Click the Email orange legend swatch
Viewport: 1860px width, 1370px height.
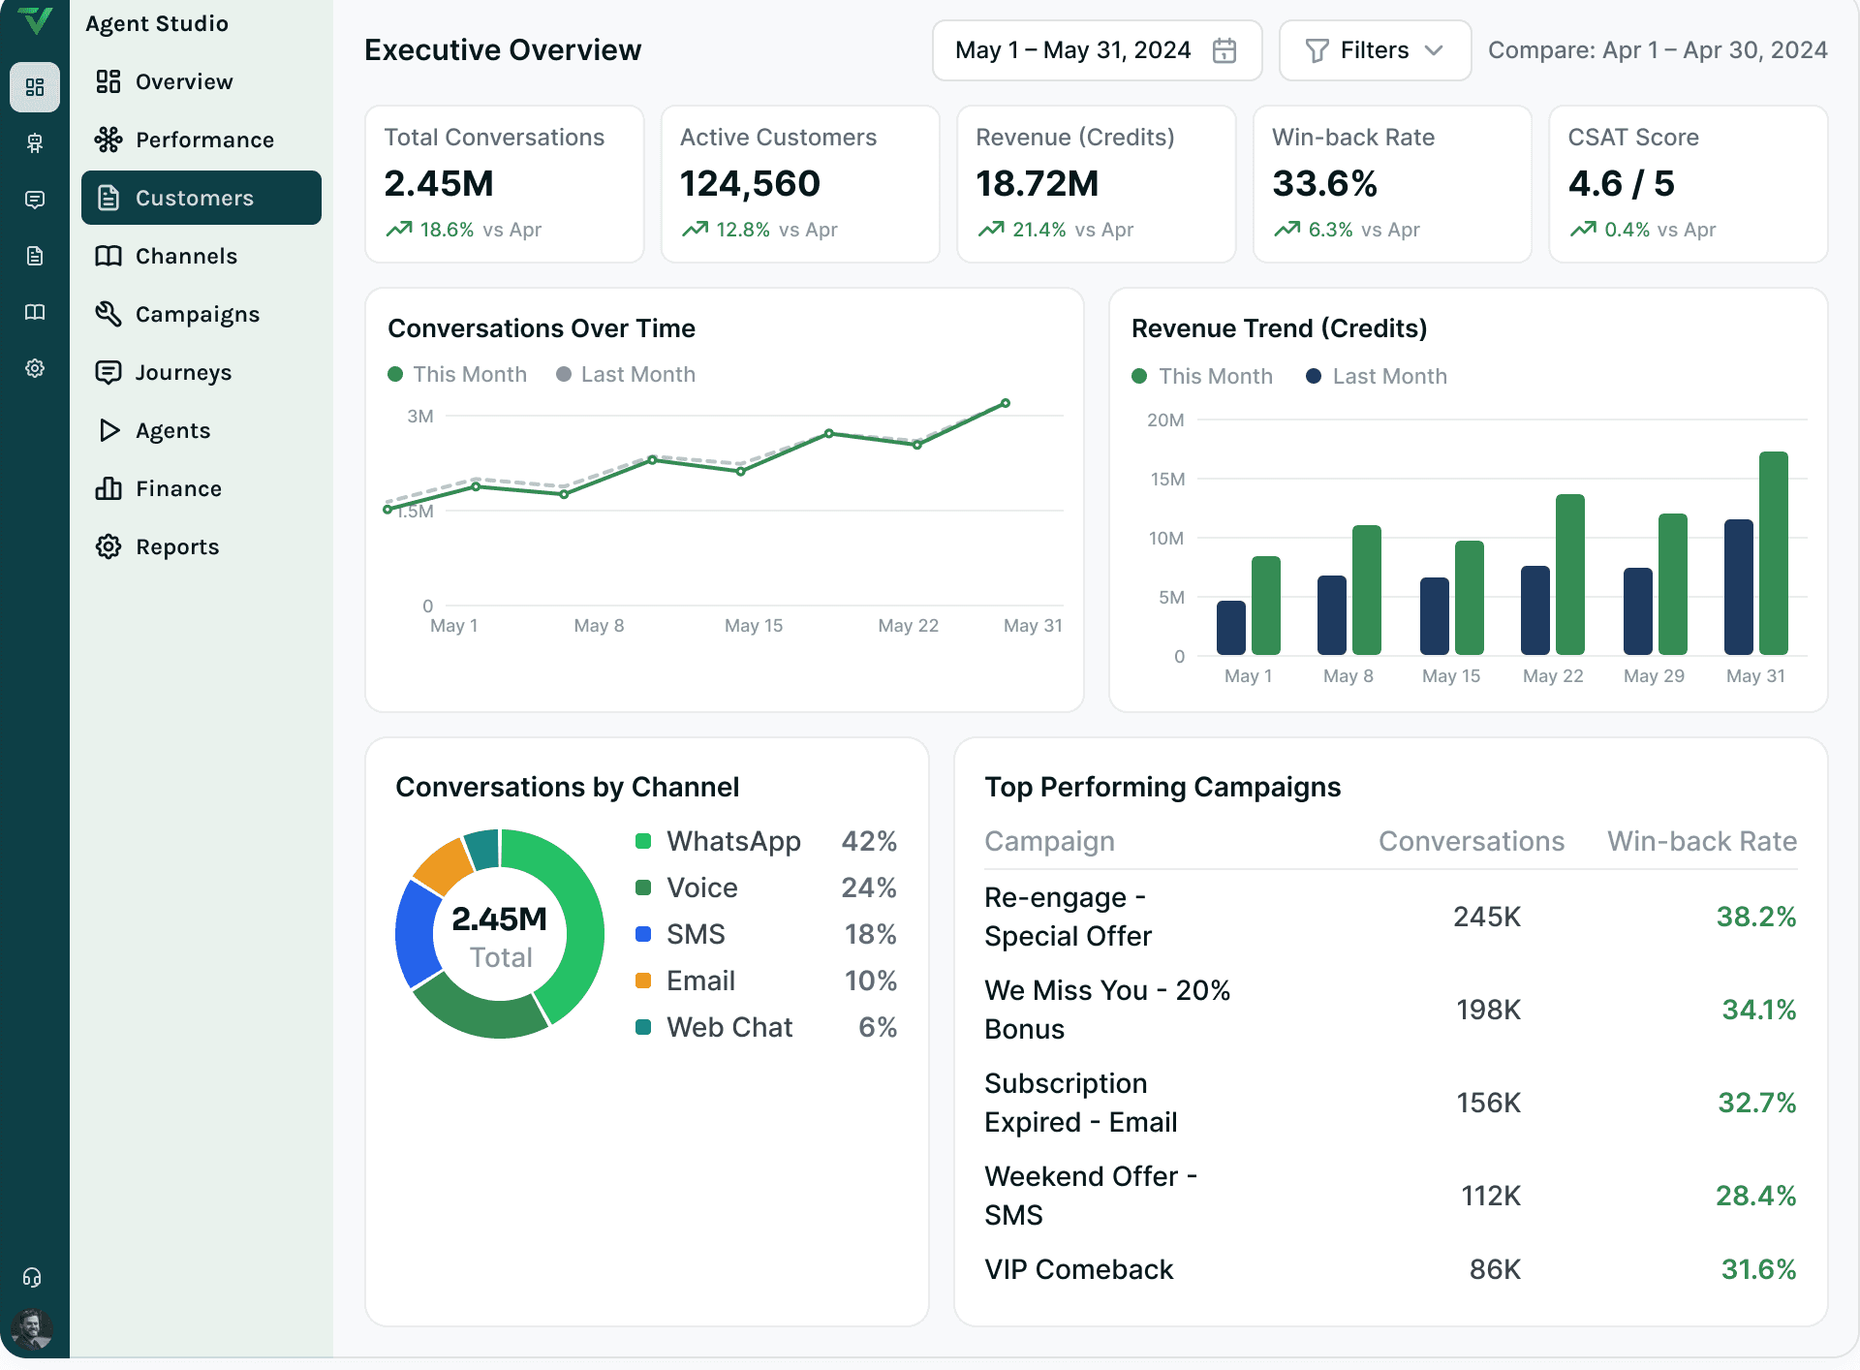coord(643,981)
